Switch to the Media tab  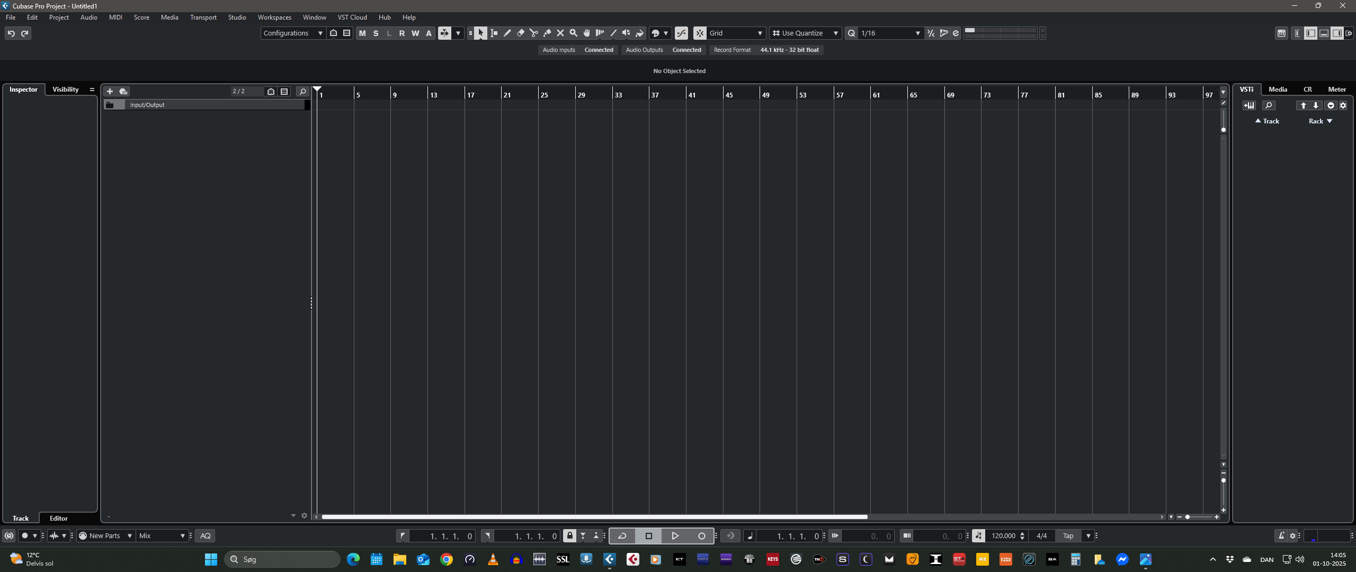tap(1278, 90)
